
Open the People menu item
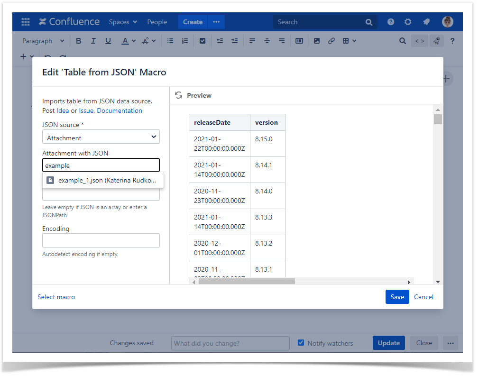click(157, 22)
